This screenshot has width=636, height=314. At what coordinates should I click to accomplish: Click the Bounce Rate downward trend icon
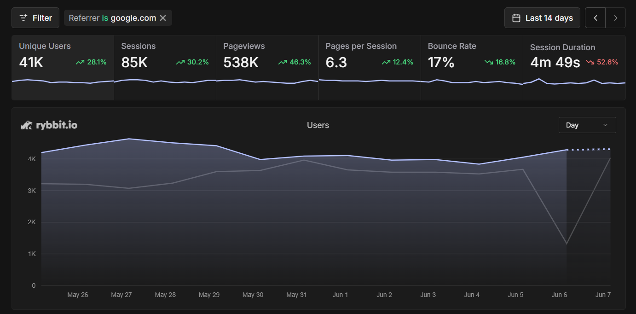point(489,62)
